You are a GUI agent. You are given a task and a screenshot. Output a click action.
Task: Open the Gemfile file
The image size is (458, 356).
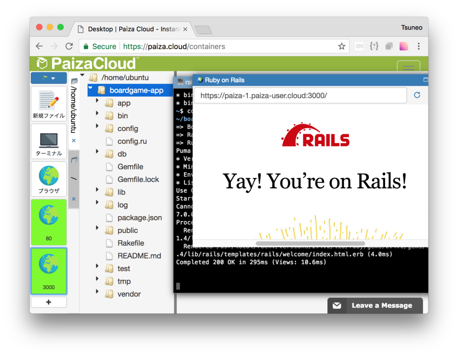click(x=130, y=167)
